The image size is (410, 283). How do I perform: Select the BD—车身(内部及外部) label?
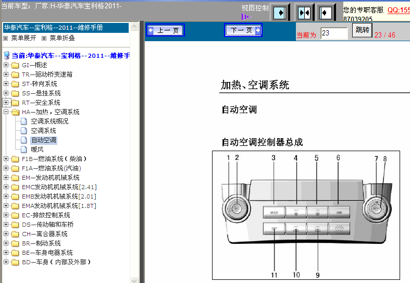click(x=56, y=262)
